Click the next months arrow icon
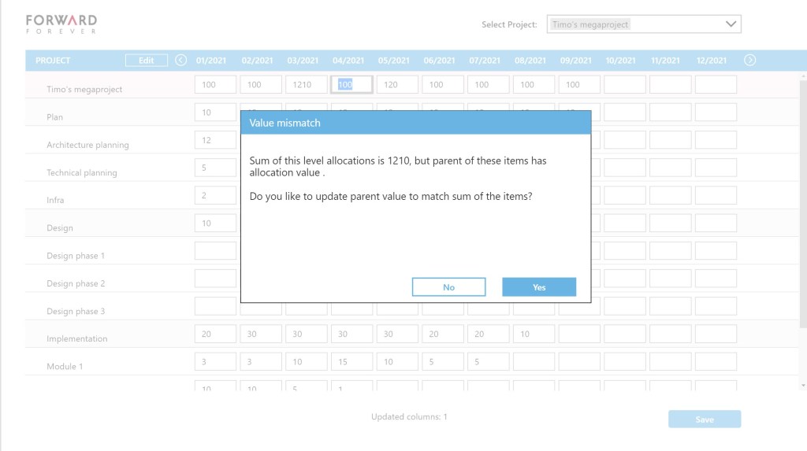This screenshot has width=807, height=451. tap(749, 60)
